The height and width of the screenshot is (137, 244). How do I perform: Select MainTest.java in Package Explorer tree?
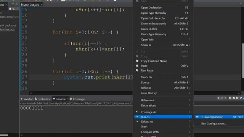(x=7, y=30)
